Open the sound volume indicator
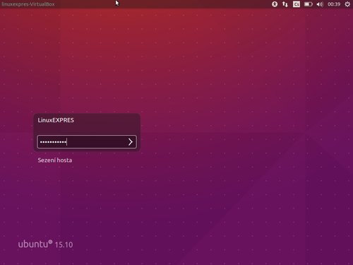The width and height of the screenshot is (353, 265). pos(320,4)
